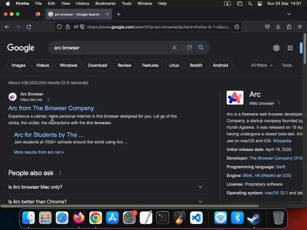This screenshot has width=307, height=230.
Task: Open the All filters dropdown
Action: click(261, 65)
